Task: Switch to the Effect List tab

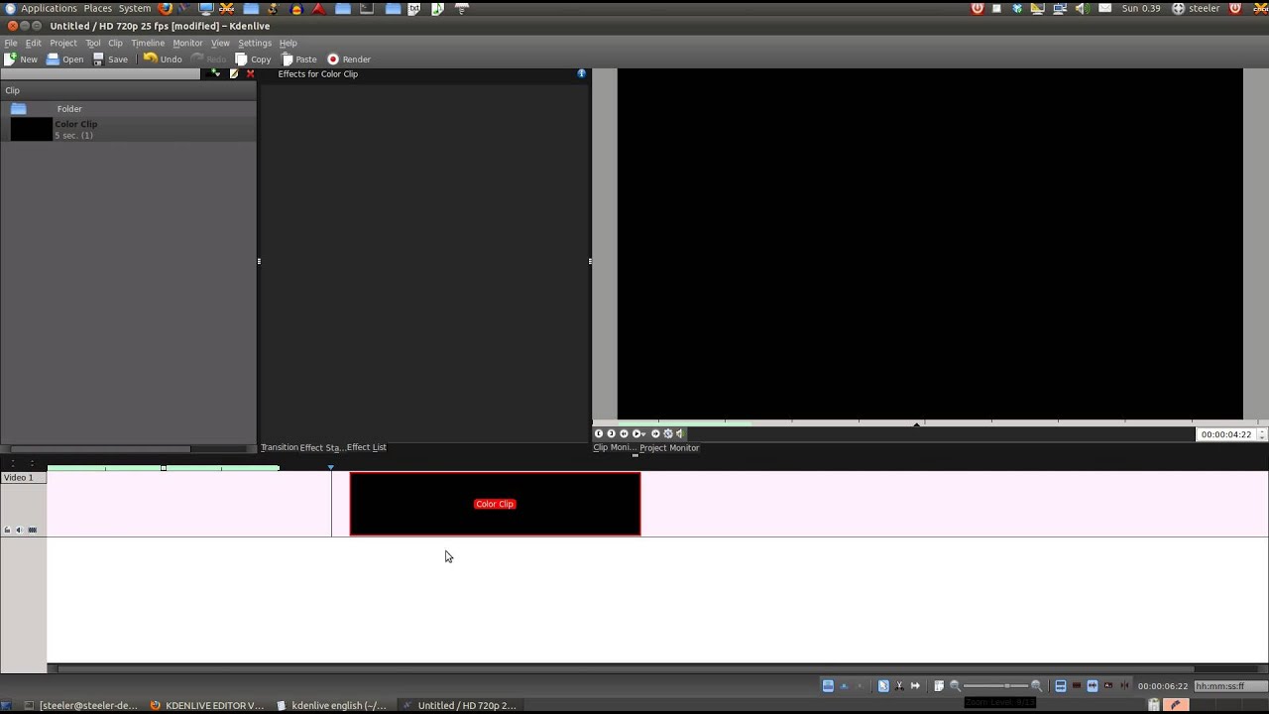Action: click(x=366, y=447)
